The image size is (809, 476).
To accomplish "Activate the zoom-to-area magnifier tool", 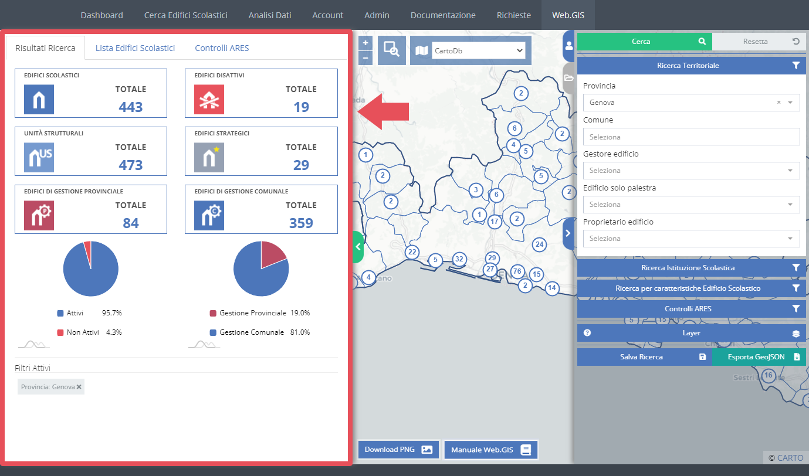I will [x=391, y=50].
